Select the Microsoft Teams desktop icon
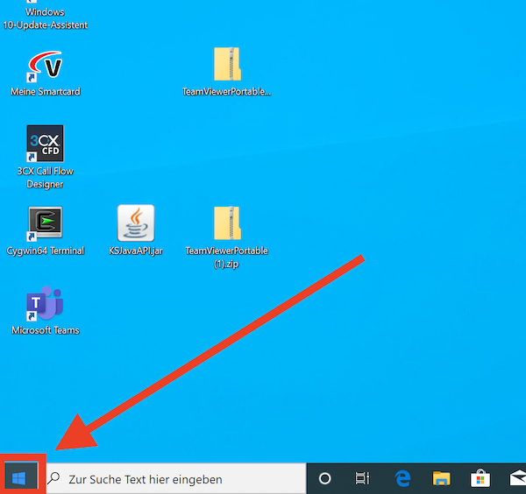Viewport: 526px width, 494px height. [46, 304]
